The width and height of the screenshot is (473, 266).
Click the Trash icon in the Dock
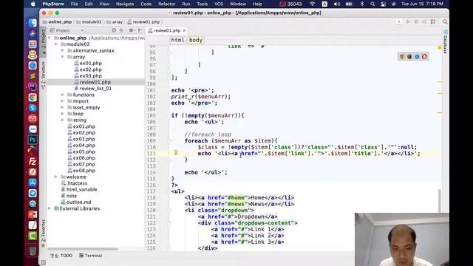[33, 250]
